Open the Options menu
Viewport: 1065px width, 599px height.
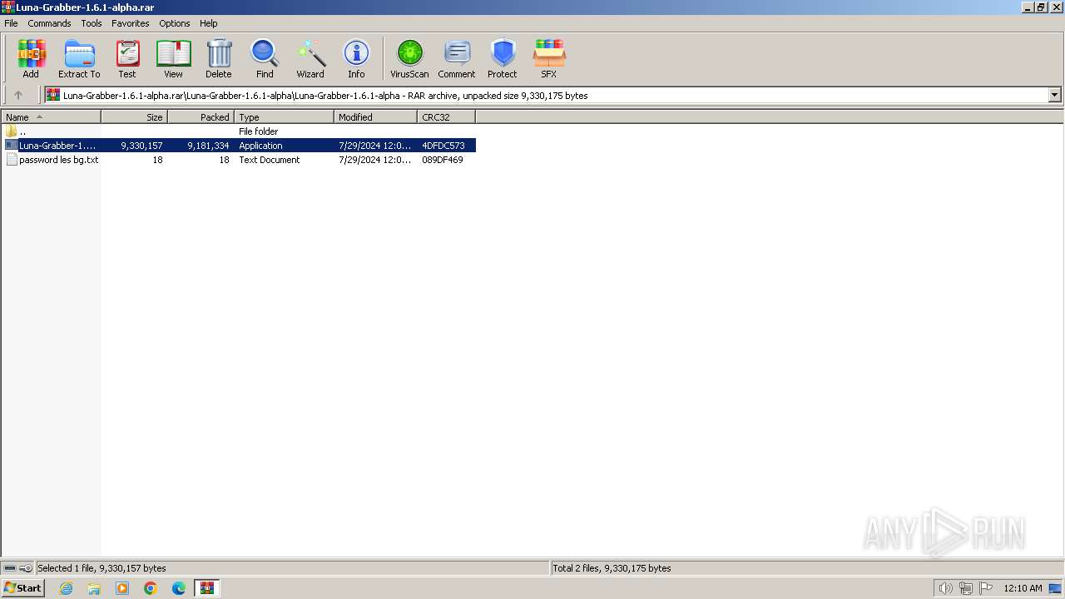(x=175, y=23)
